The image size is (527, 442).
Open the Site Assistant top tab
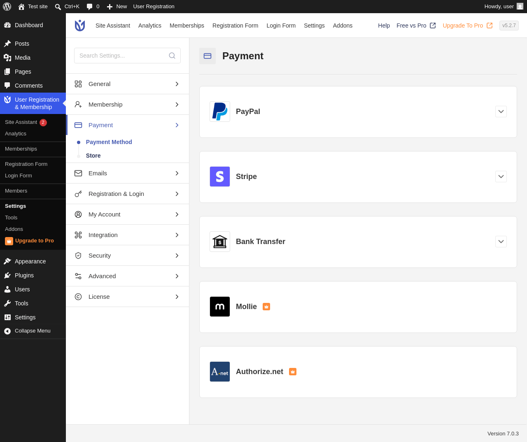(113, 26)
